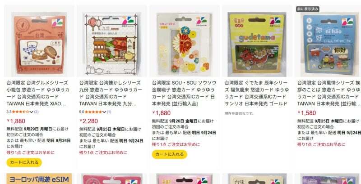View the 1 review count link

(109, 112)
